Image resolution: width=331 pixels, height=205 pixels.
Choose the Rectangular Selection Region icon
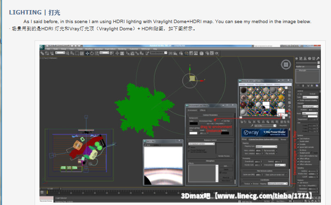(x=77, y=53)
